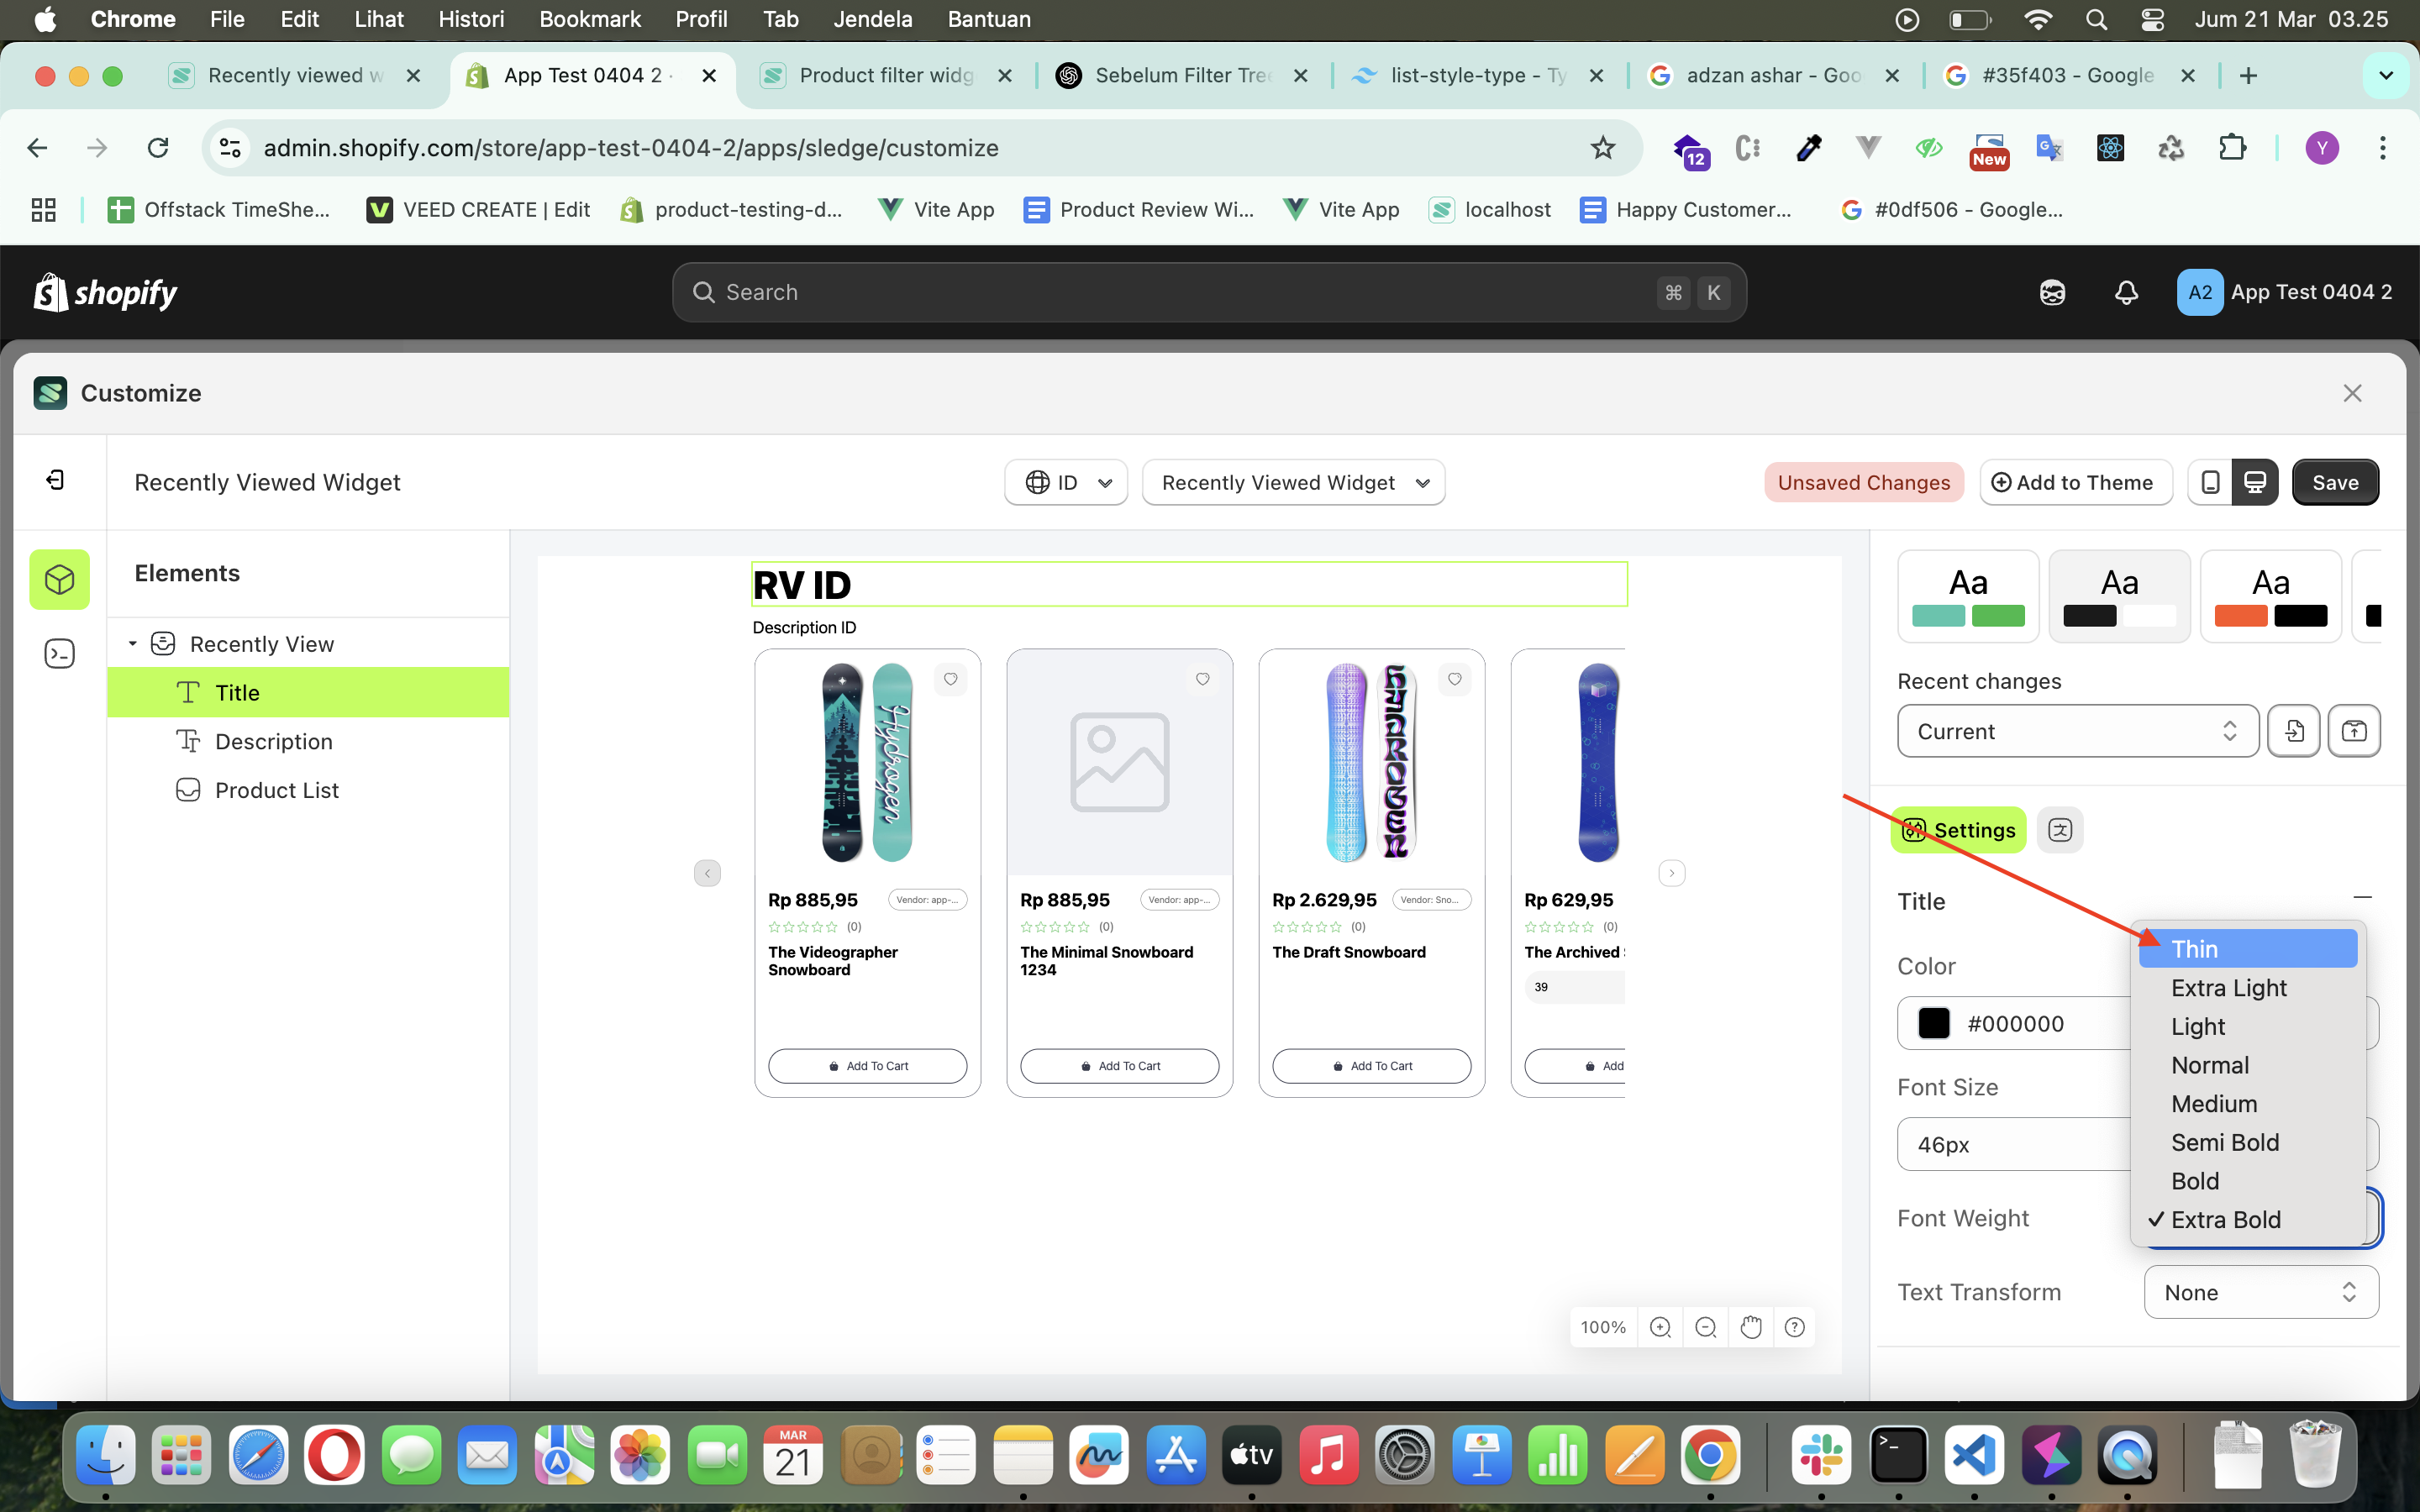This screenshot has width=2420, height=1512.
Task: Select Product List in Elements tree
Action: point(277,790)
